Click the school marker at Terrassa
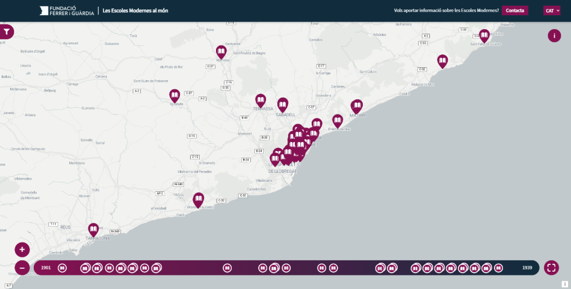Screen dimensions: 571x289 click(x=260, y=99)
